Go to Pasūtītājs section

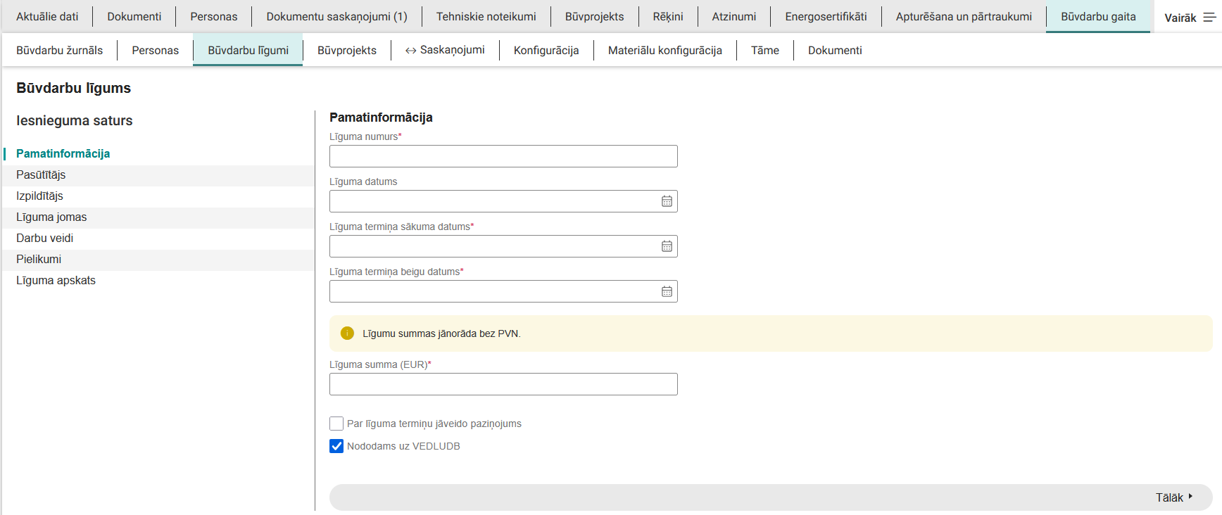click(x=158, y=174)
